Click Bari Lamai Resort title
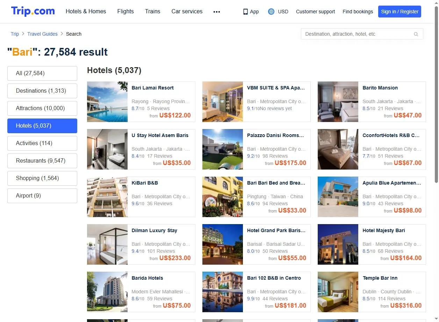The image size is (439, 322). 152,88
